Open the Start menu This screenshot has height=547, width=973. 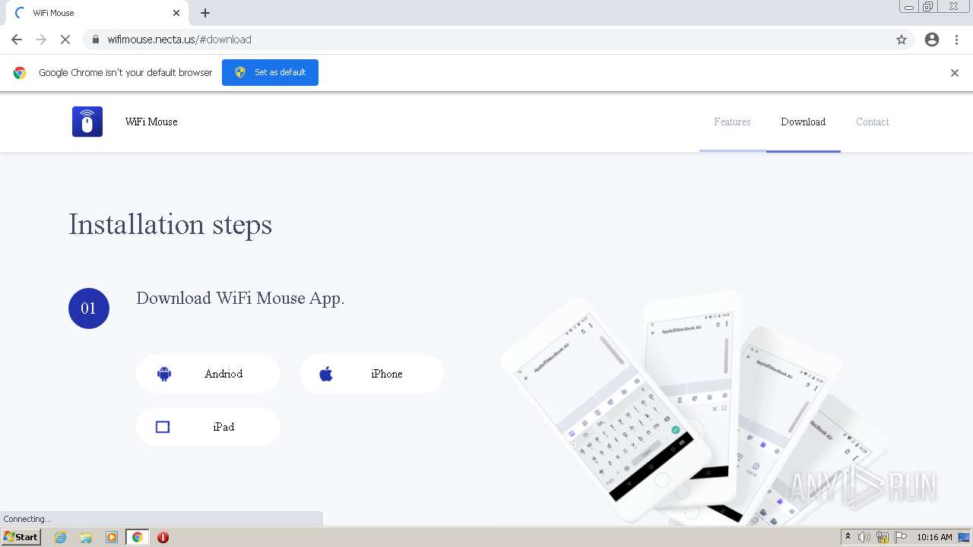point(21,537)
